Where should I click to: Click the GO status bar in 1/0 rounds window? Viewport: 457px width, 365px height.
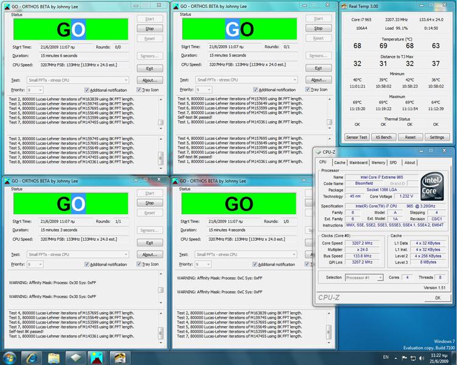coord(239,204)
